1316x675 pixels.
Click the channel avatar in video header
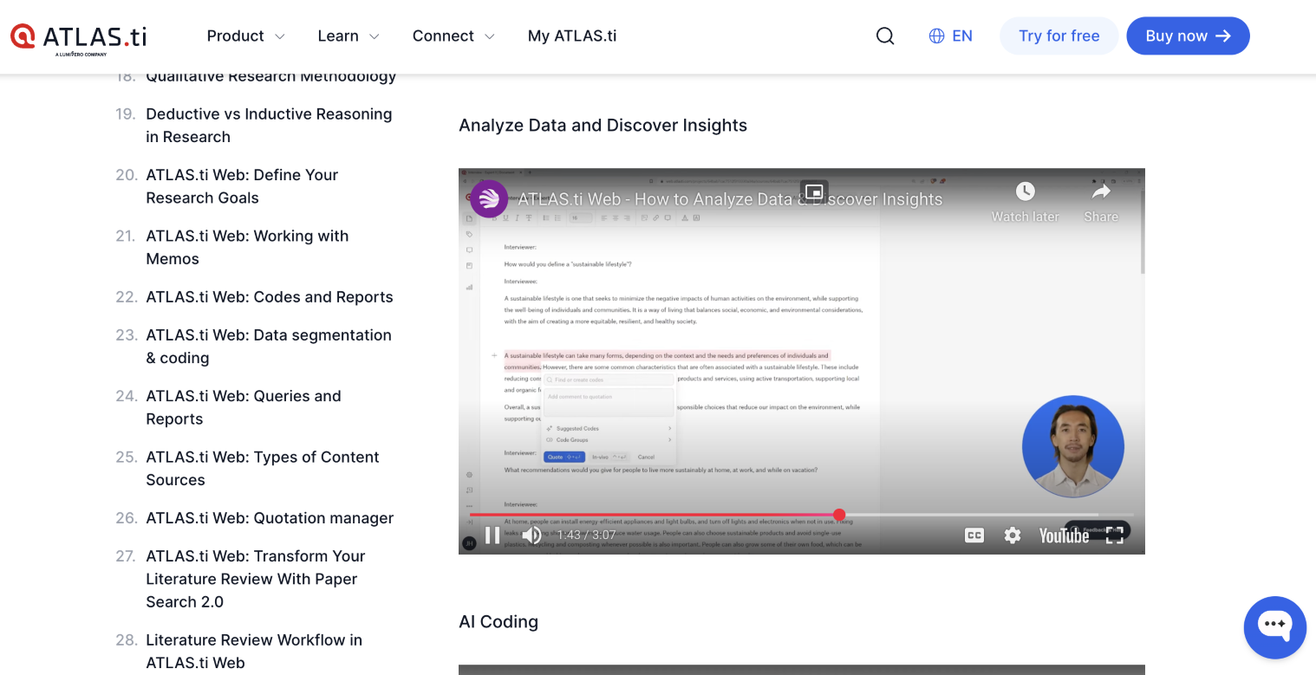[x=489, y=198]
